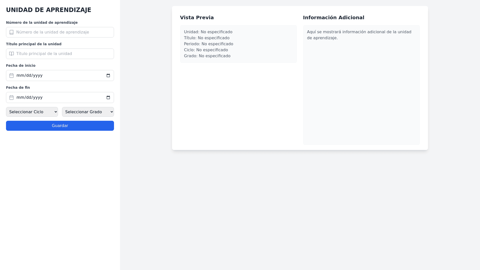Open the date picker for Fecha de inicio
The width and height of the screenshot is (480, 270).
click(108, 75)
